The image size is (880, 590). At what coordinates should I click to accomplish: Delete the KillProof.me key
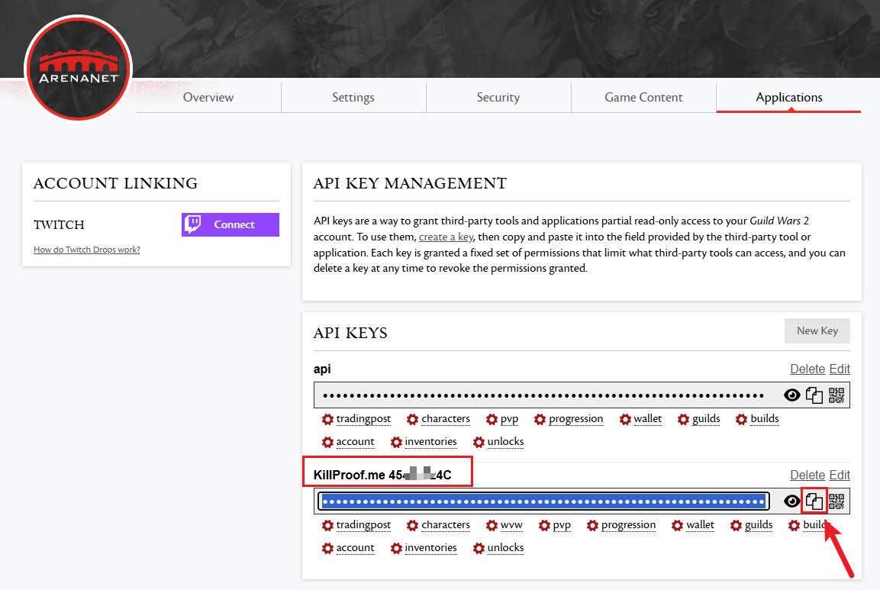tap(807, 475)
